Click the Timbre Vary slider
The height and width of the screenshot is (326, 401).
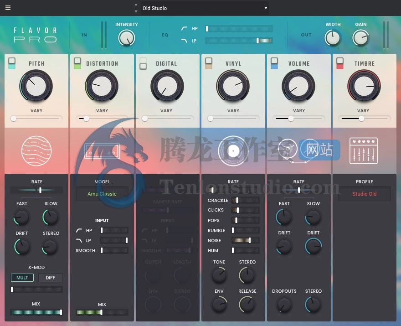pyautogui.click(x=364, y=119)
